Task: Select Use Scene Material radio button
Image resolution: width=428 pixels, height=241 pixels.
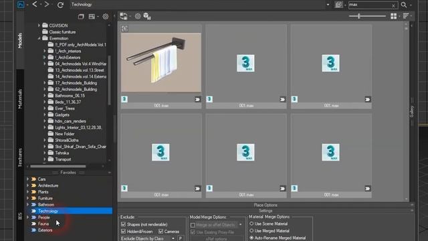Action: point(251,224)
